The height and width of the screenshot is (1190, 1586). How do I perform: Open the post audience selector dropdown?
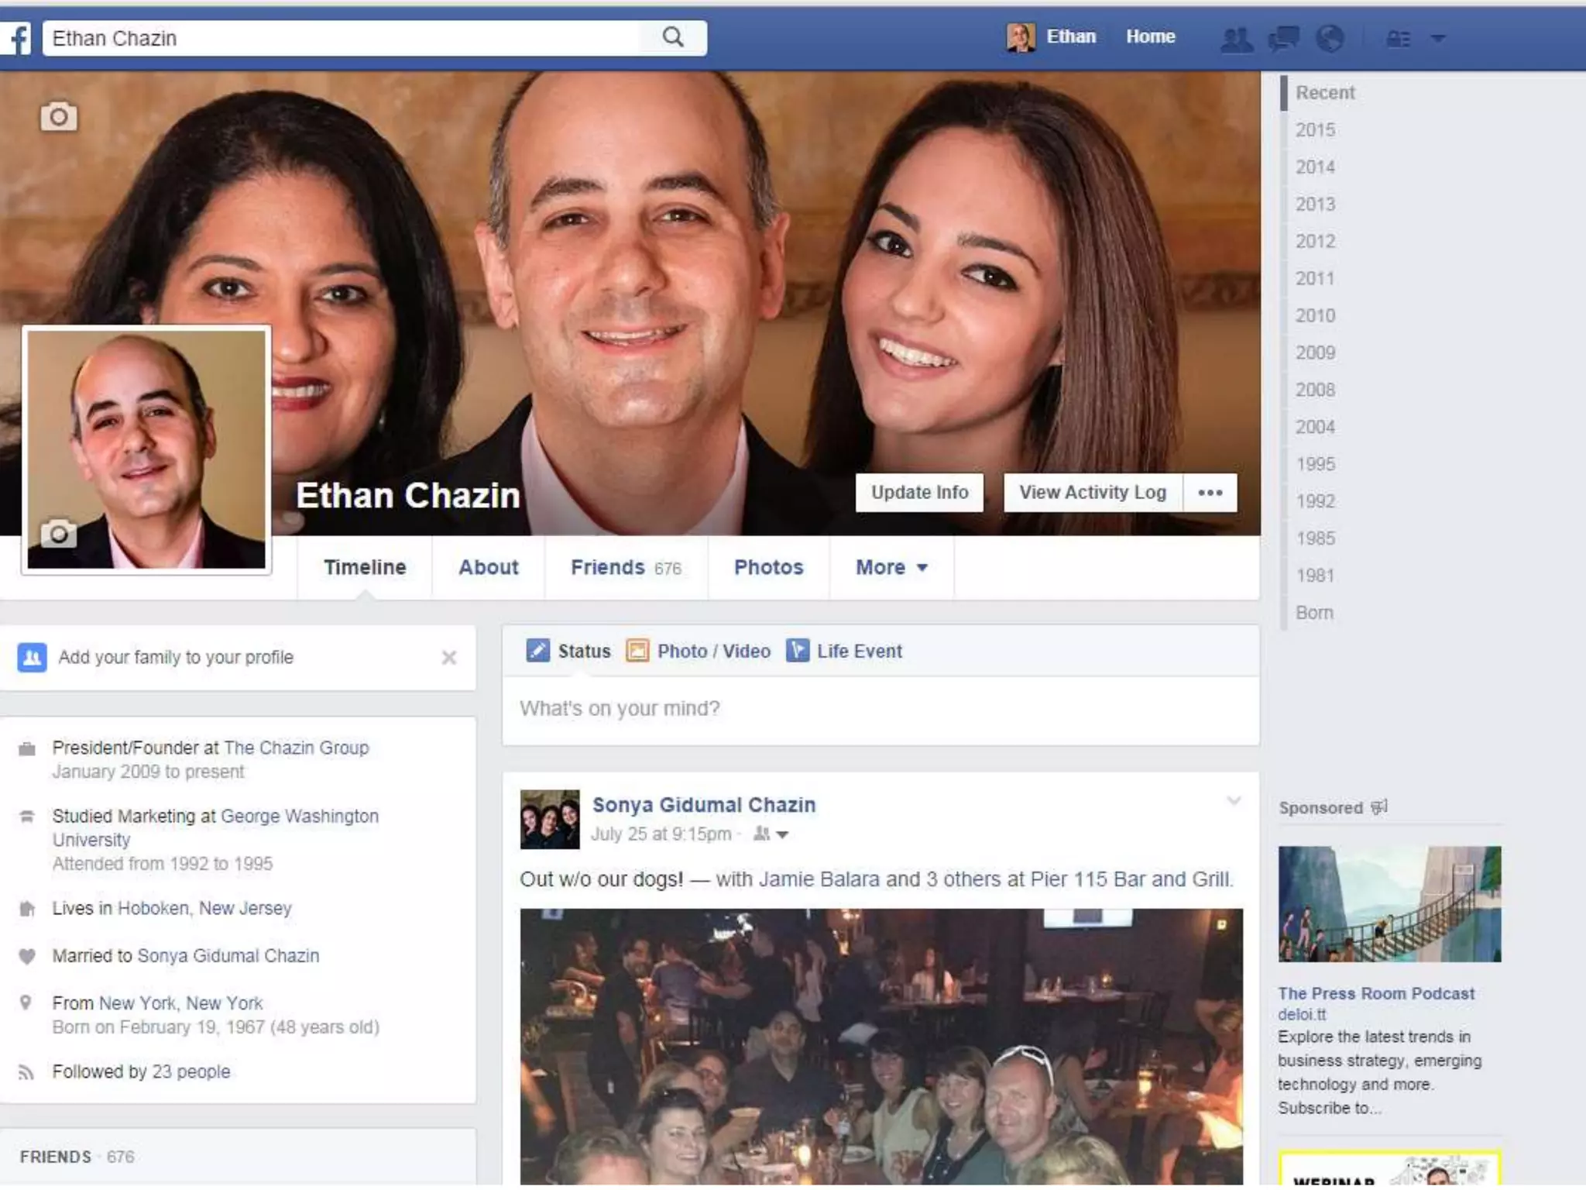pos(772,834)
